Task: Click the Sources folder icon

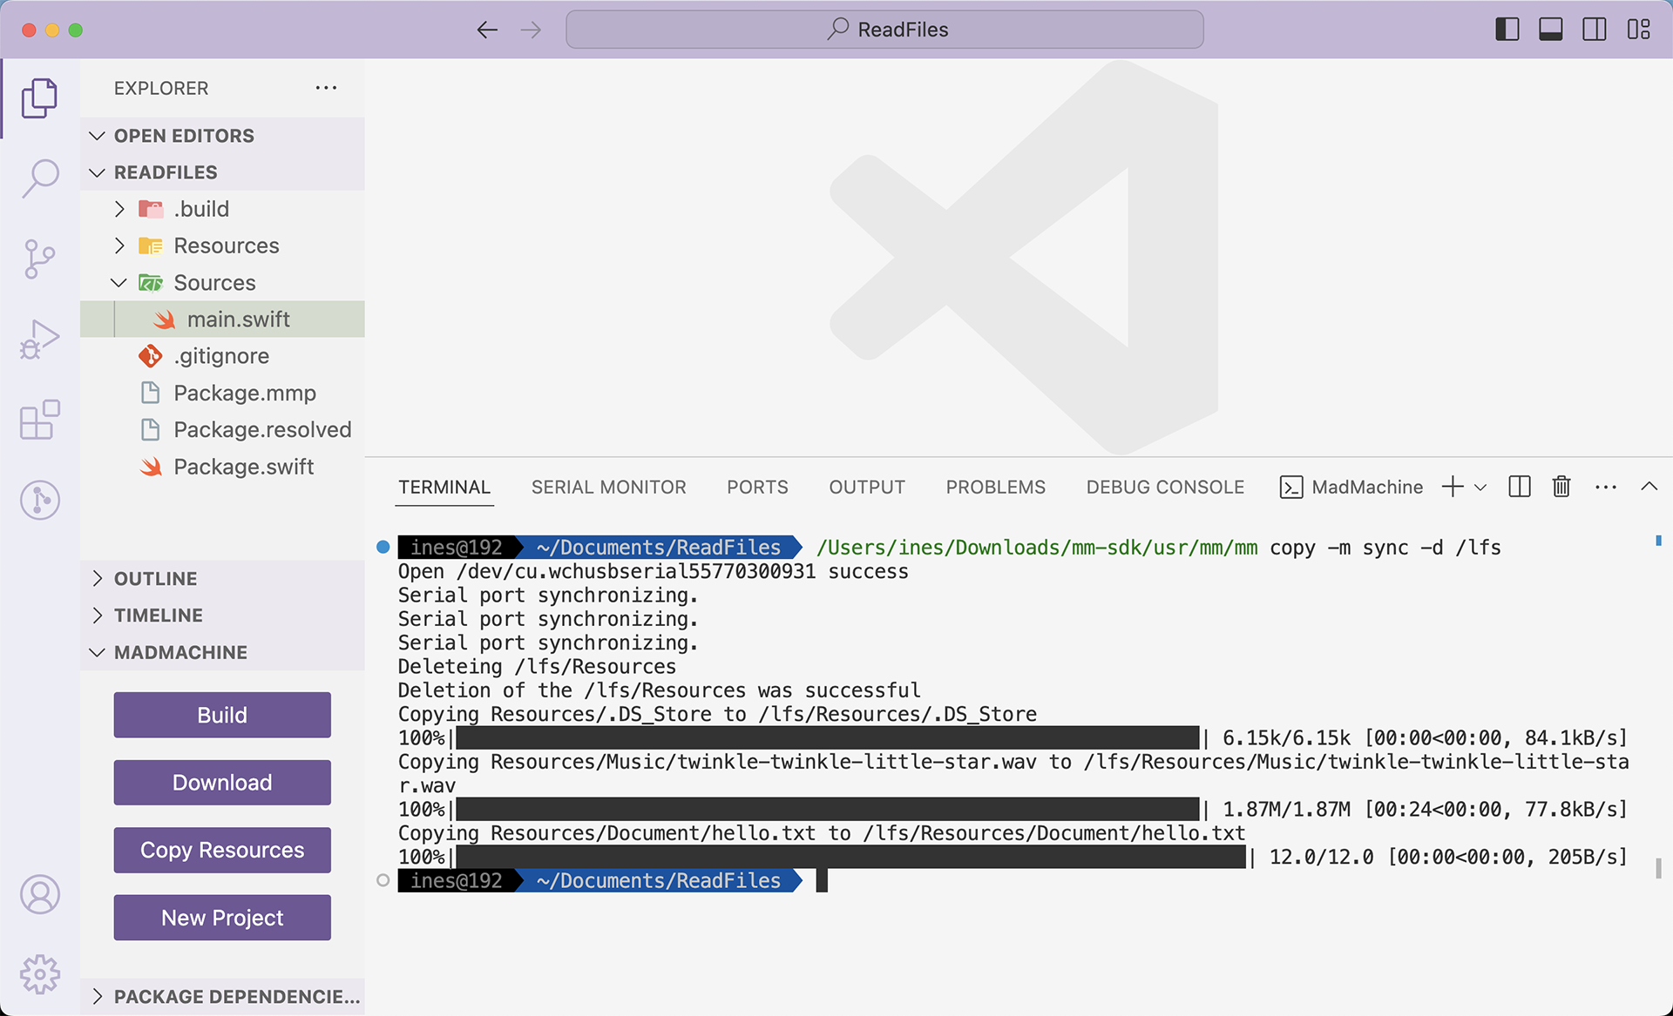Action: 151,283
